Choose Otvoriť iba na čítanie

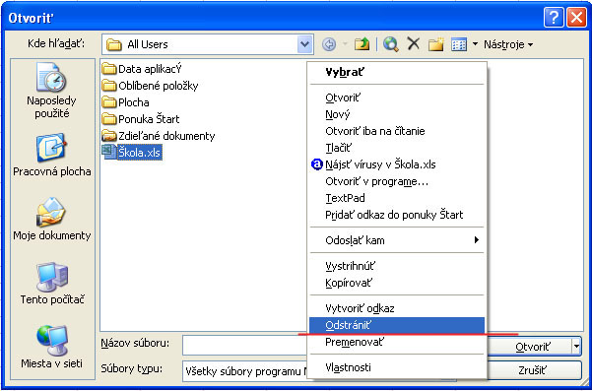[396, 131]
